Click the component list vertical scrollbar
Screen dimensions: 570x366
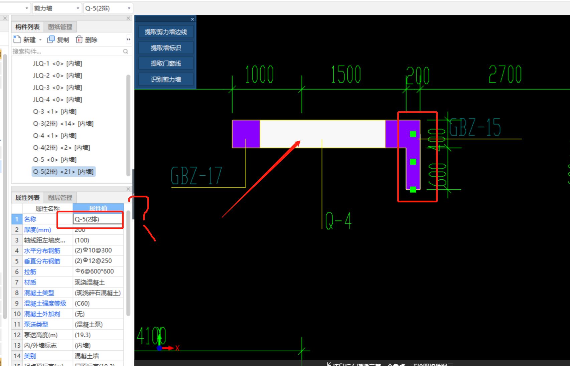tap(128, 125)
